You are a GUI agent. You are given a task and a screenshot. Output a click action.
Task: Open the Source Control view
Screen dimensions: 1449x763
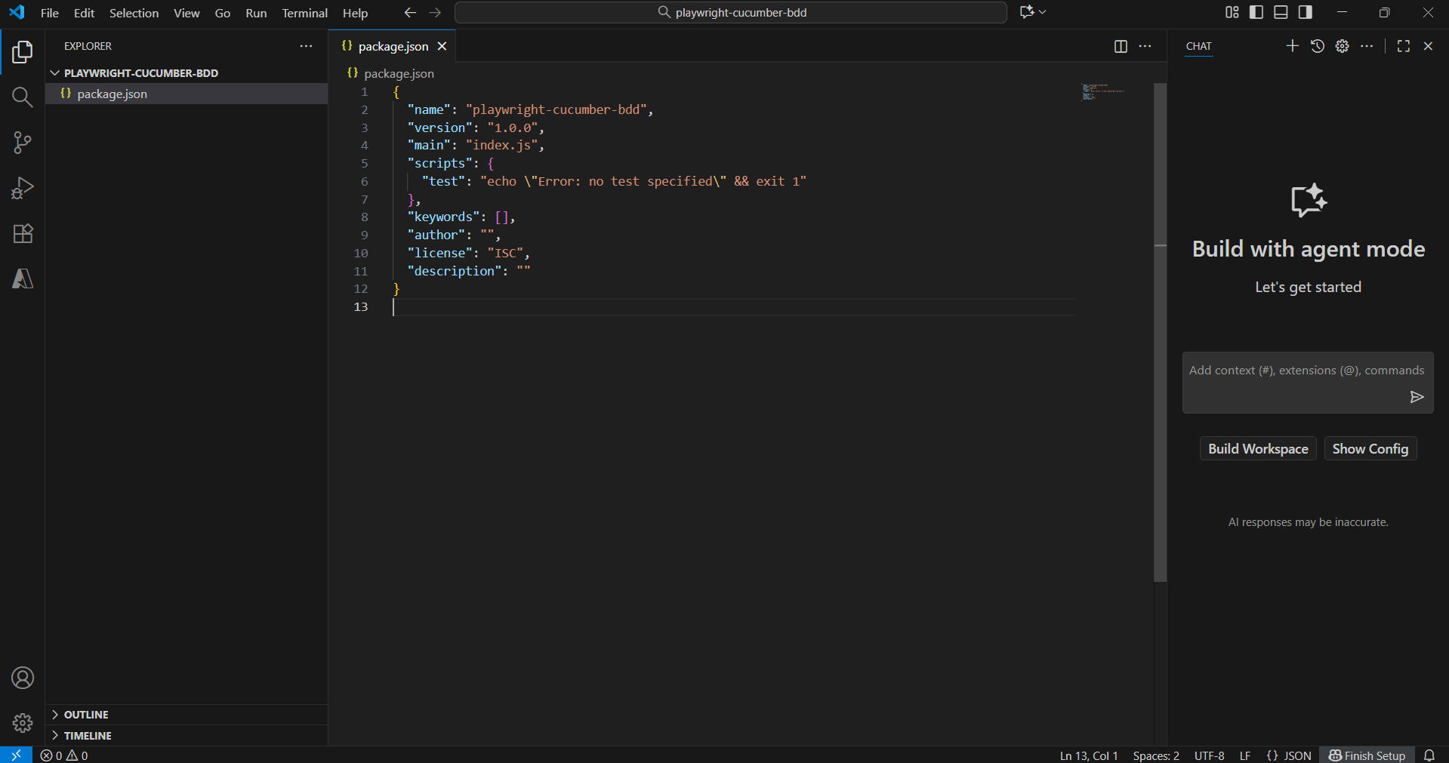click(x=22, y=143)
